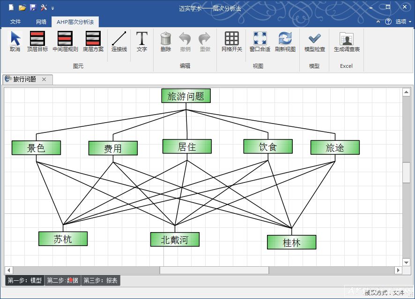Refresh the view with 刷新视图
The image size is (415, 299).
285,41
